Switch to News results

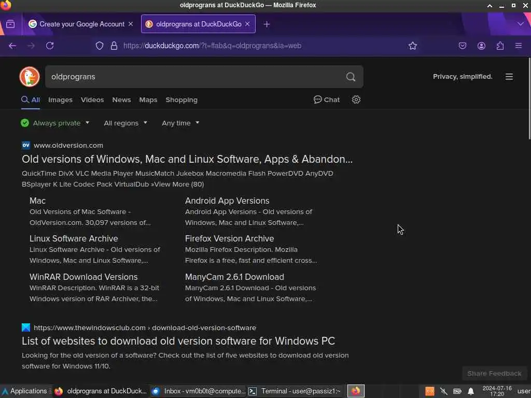[x=121, y=100]
